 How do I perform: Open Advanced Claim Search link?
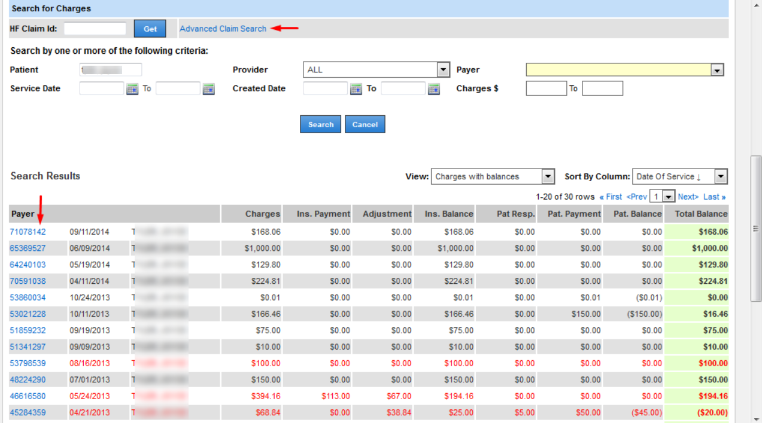[223, 29]
